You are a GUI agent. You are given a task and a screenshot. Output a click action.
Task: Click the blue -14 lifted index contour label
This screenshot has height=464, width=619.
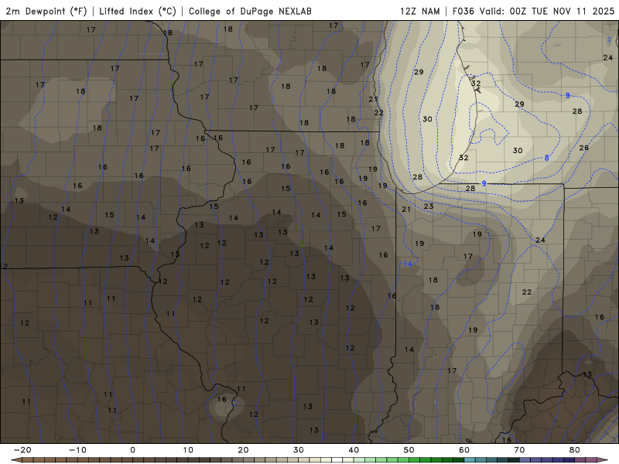pyautogui.click(x=407, y=264)
